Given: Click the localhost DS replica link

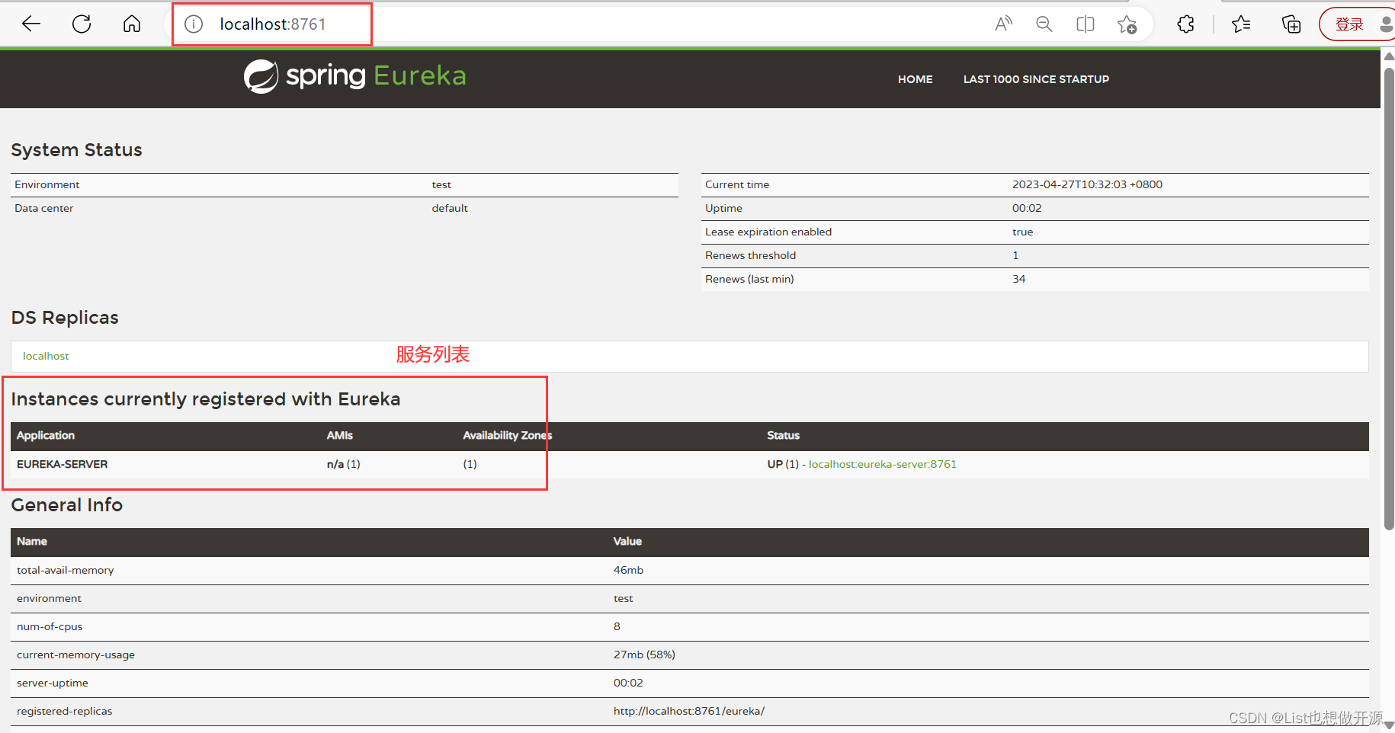Looking at the screenshot, I should point(45,355).
